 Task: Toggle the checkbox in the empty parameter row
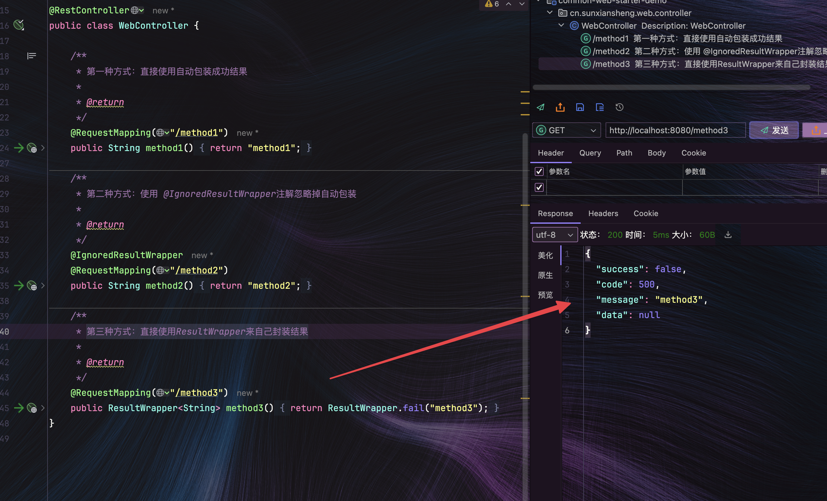point(539,187)
